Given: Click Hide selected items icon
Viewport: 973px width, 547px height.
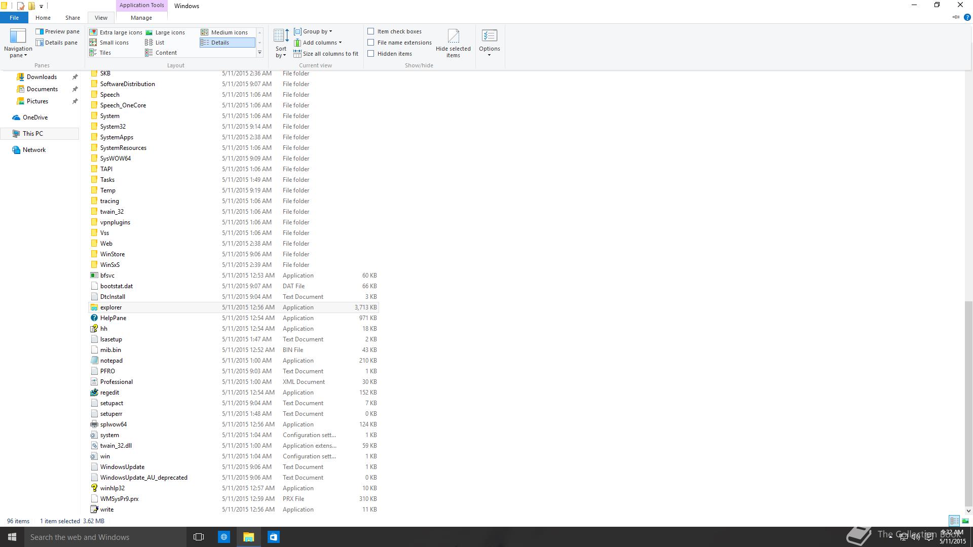Looking at the screenshot, I should [453, 36].
